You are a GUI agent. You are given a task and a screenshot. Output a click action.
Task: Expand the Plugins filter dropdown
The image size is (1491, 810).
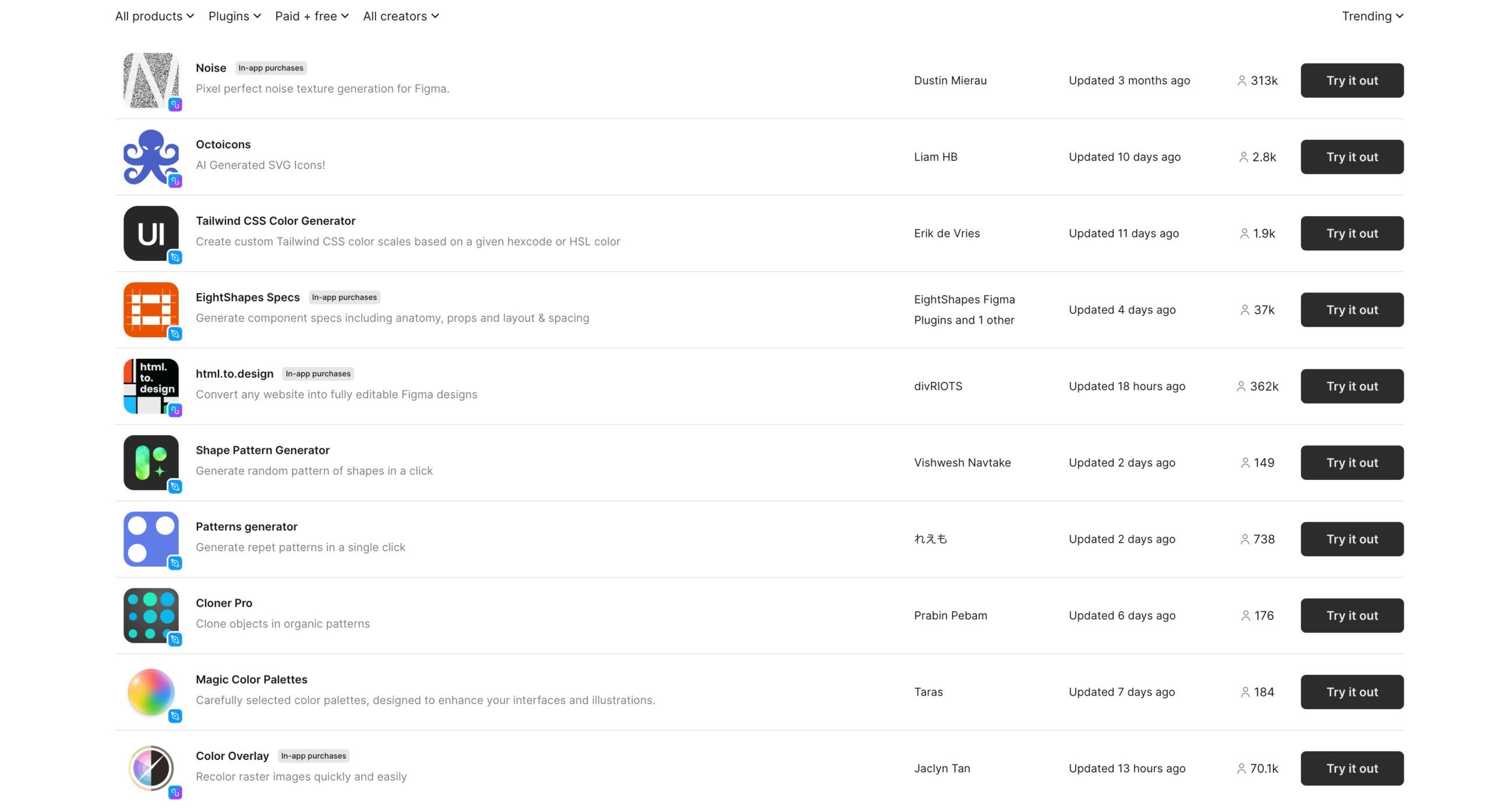click(234, 15)
